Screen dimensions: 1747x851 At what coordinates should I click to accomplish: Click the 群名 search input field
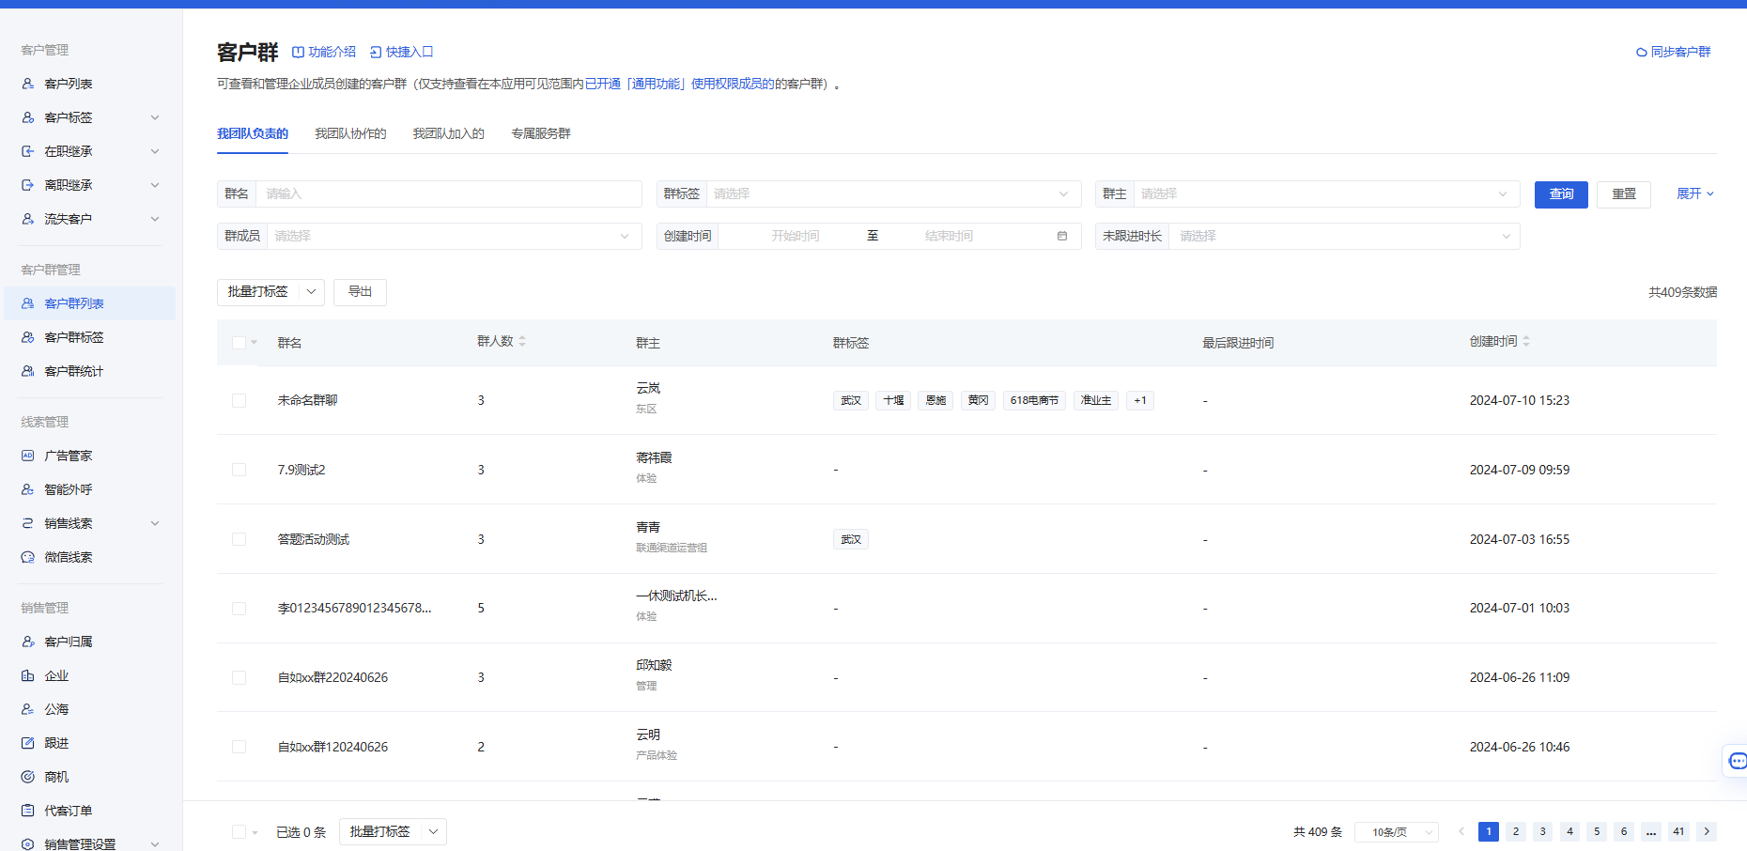[x=448, y=193]
